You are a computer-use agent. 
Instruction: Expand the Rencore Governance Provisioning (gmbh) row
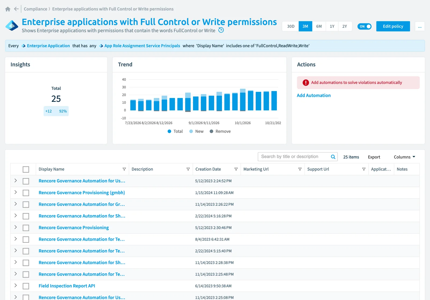pyautogui.click(x=16, y=192)
